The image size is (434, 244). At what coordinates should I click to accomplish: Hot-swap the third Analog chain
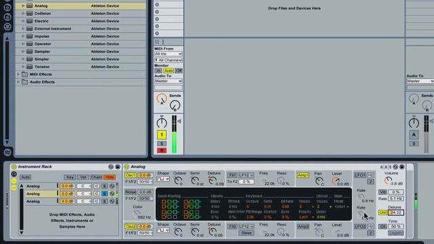(x=112, y=201)
